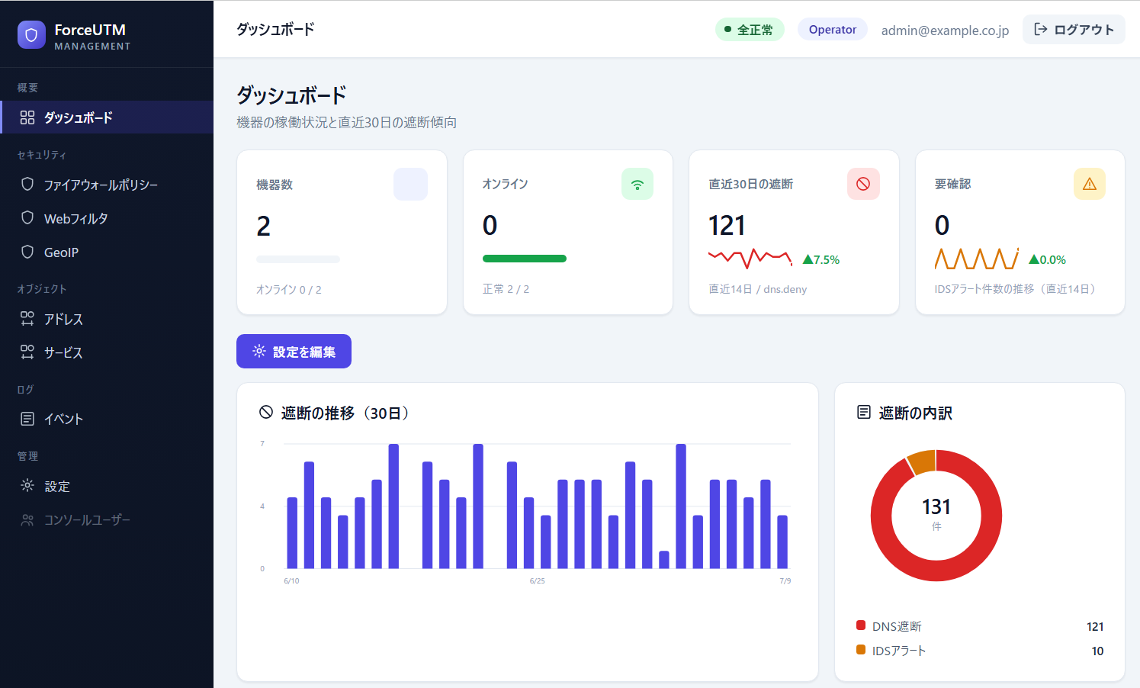Click the icon beside サービス
The image size is (1140, 688).
point(27,352)
